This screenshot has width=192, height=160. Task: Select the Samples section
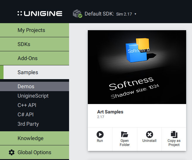[x=28, y=72]
